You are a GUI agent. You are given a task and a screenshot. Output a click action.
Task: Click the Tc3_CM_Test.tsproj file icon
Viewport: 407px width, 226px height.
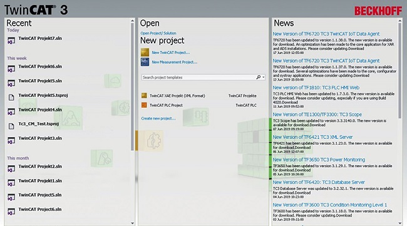tap(11, 126)
